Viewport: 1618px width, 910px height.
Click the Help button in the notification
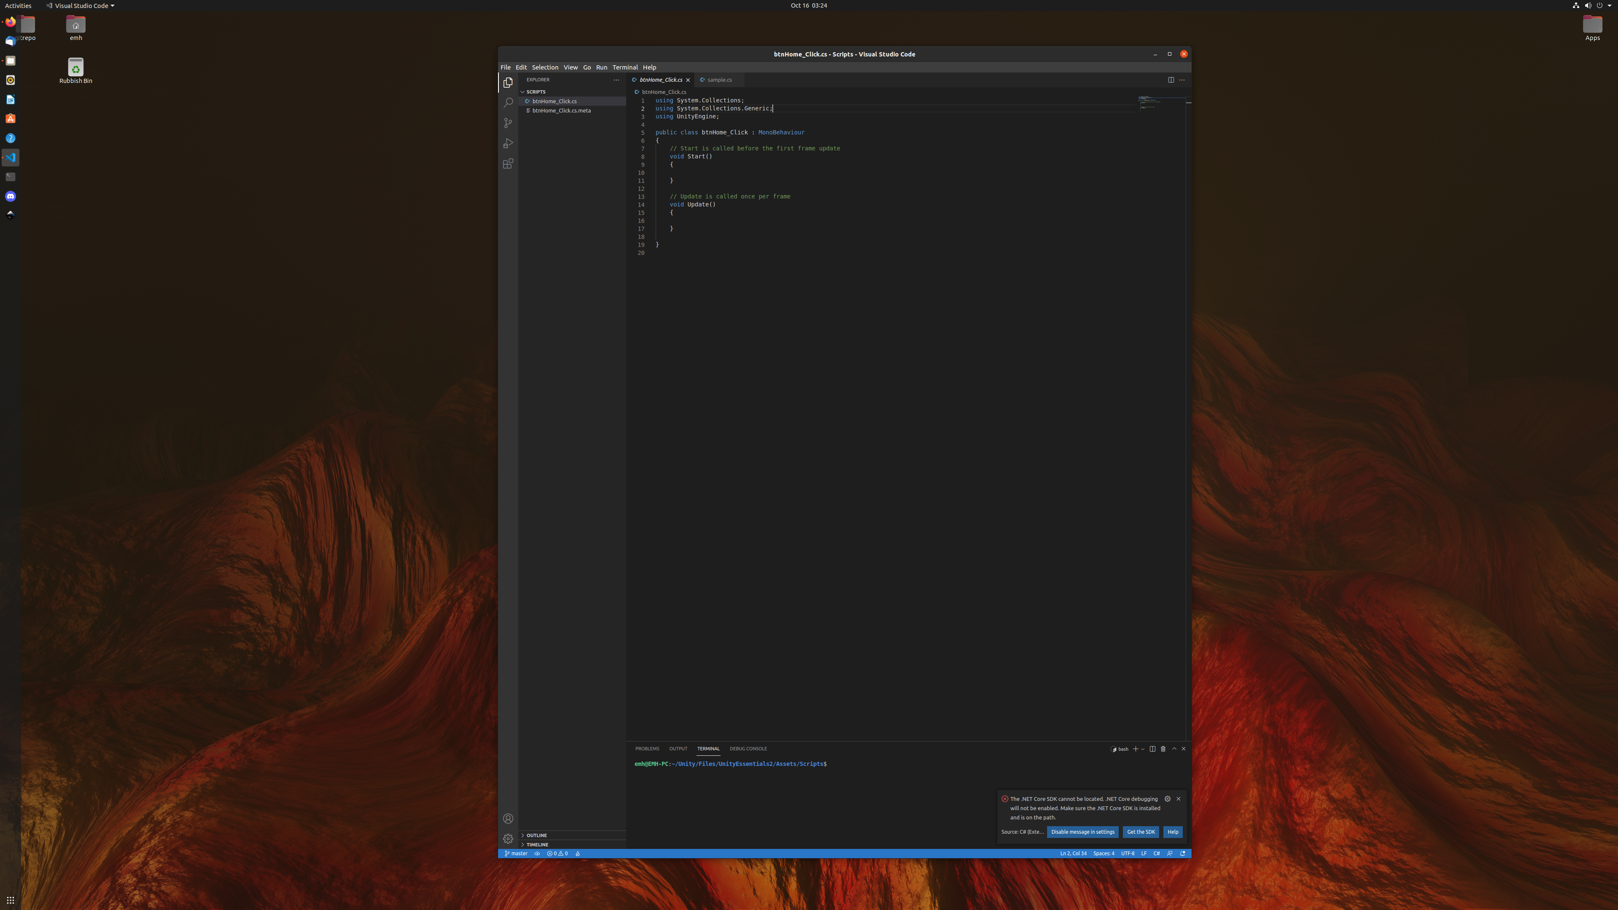(x=1173, y=832)
